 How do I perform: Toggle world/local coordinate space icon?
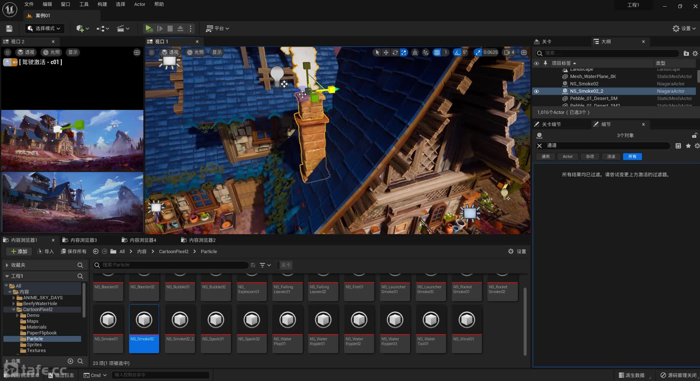click(415, 53)
